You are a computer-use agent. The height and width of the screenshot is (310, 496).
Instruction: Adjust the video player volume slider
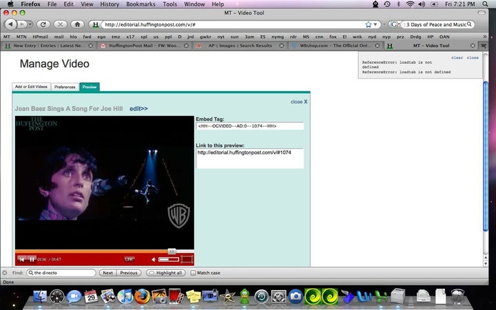click(x=169, y=260)
